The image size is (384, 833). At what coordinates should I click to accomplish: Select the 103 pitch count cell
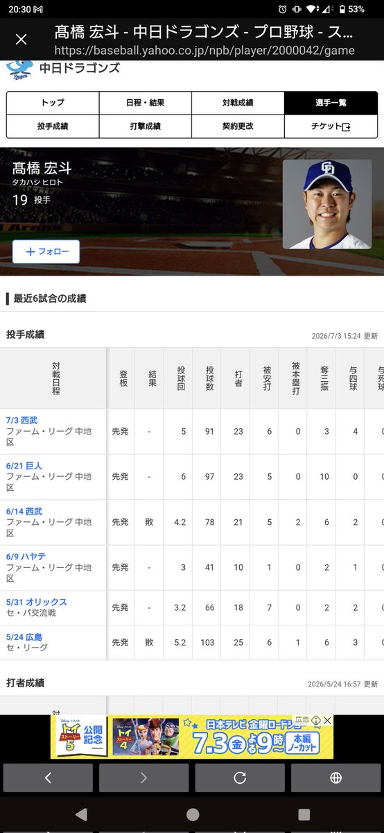pyautogui.click(x=207, y=643)
